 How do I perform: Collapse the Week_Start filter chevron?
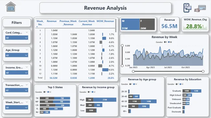(x=27, y=102)
